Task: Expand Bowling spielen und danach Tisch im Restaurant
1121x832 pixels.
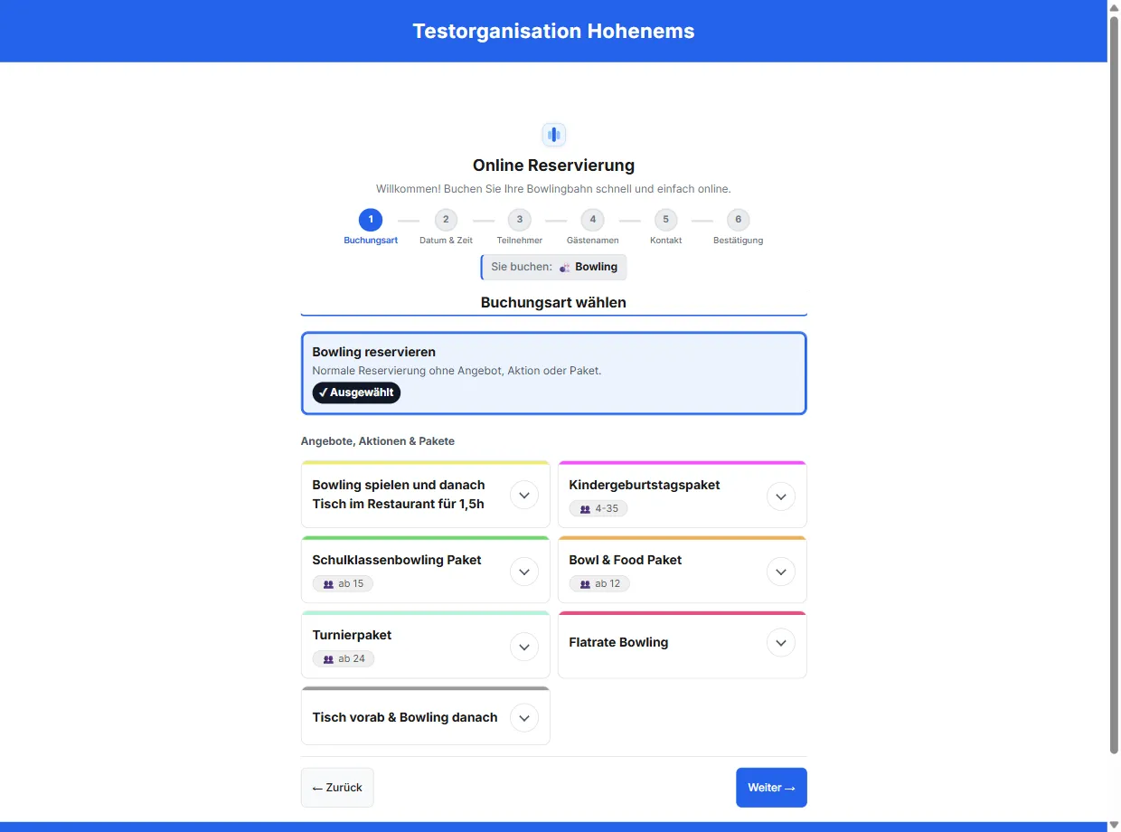Action: [x=524, y=495]
